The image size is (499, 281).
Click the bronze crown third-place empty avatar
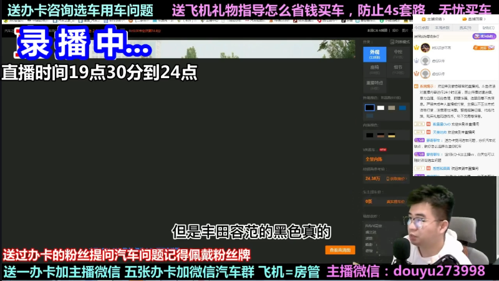pyautogui.click(x=425, y=74)
